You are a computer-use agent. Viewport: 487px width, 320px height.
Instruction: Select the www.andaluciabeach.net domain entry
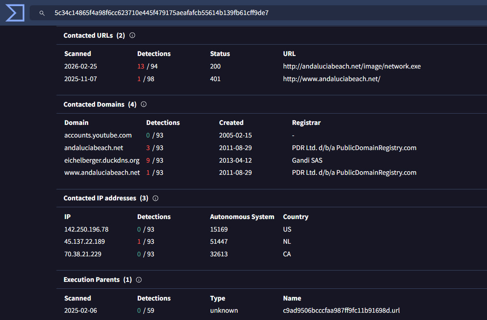pyautogui.click(x=102, y=172)
